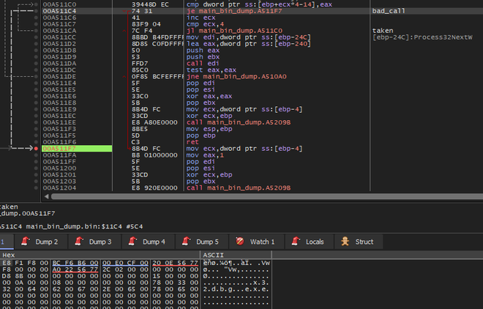Toggle breakpoint dot at address 00A51204
The height and width of the screenshot is (309, 483).
click(x=36, y=188)
